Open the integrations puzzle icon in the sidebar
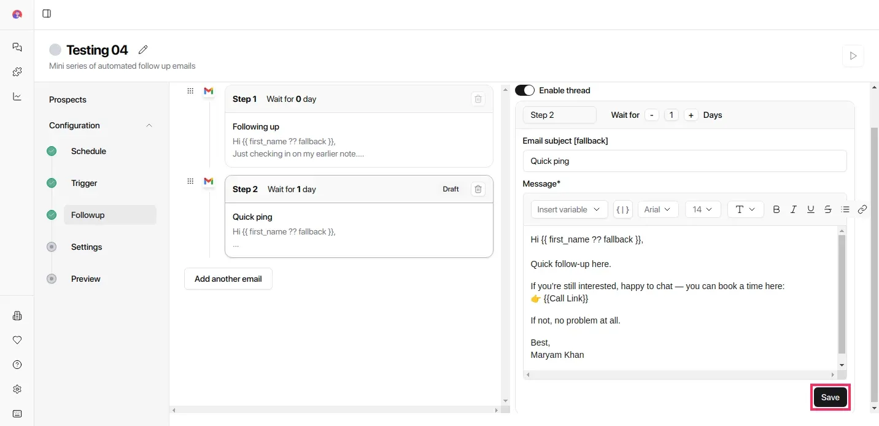This screenshot has width=879, height=426. pos(17,72)
